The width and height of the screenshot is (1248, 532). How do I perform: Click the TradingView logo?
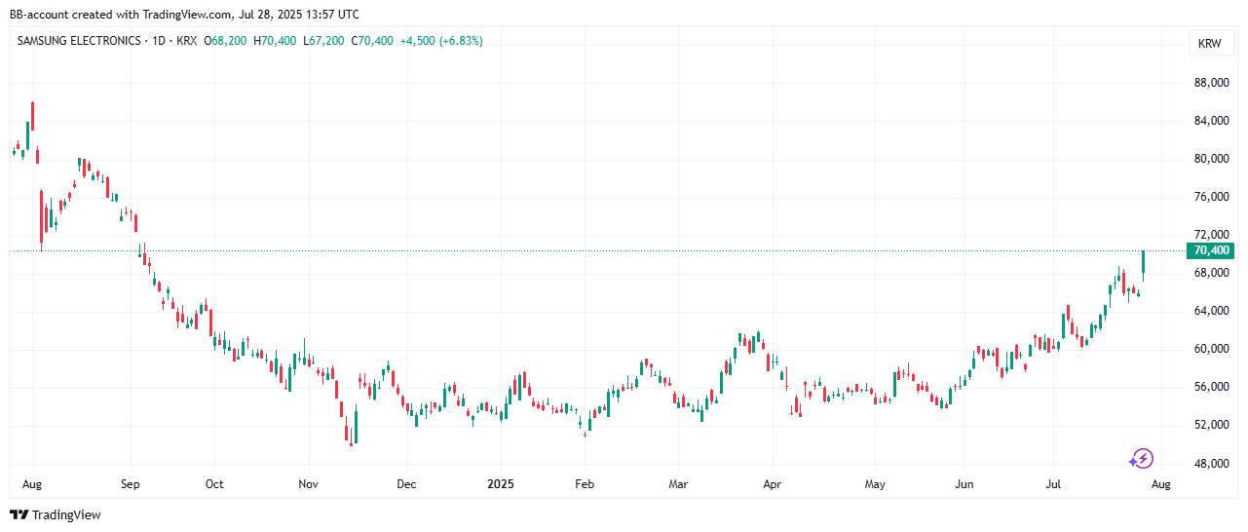(55, 514)
